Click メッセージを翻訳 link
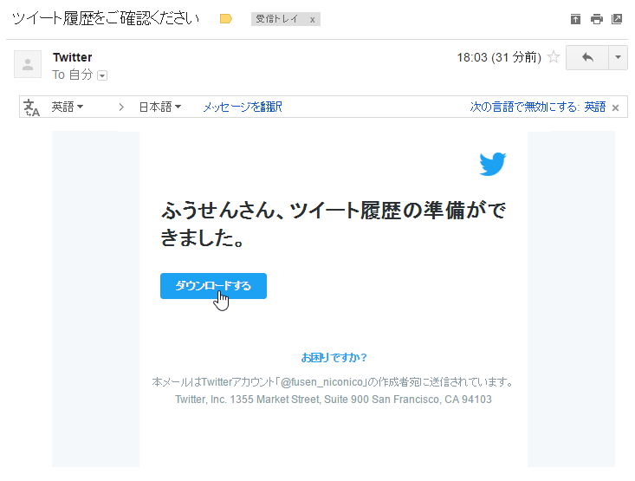 point(243,107)
